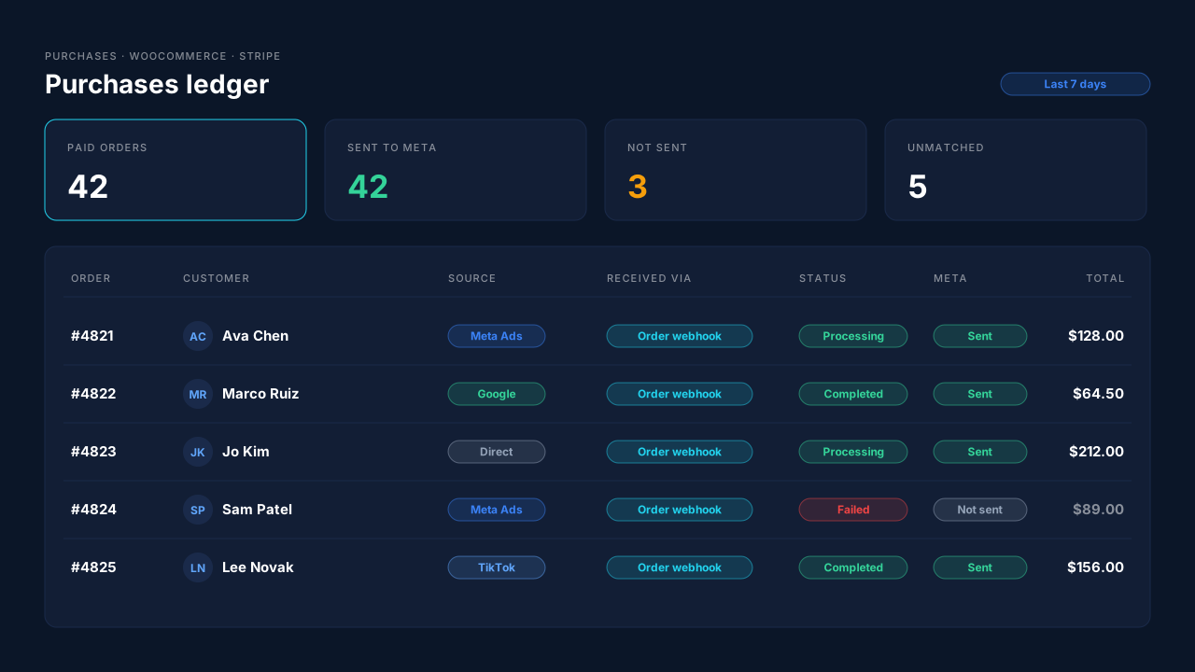Click customer name Marco Ruiz
The height and width of the screenshot is (672, 1195).
(260, 394)
